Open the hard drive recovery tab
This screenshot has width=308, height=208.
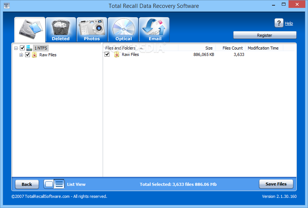coord(30,30)
